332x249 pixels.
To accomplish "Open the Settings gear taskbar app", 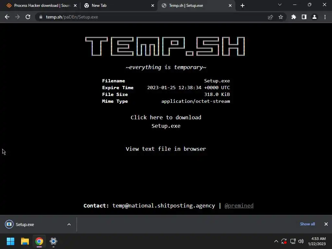I will click(x=53, y=241).
